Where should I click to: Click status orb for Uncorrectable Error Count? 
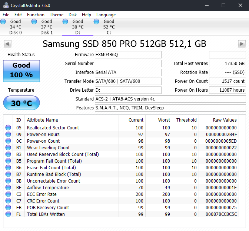click(8, 181)
